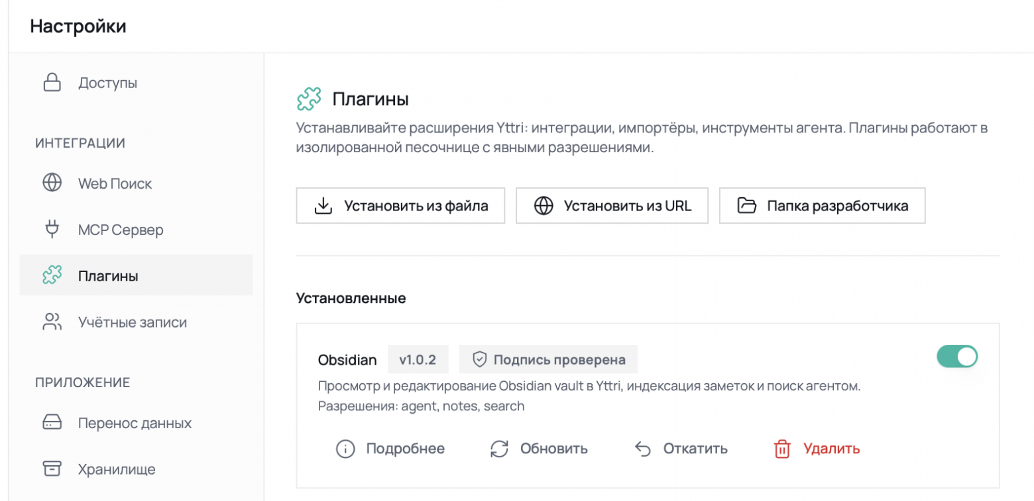1034x501 pixels.
Task: Select Плагины in the sidebar
Action: 137,275
